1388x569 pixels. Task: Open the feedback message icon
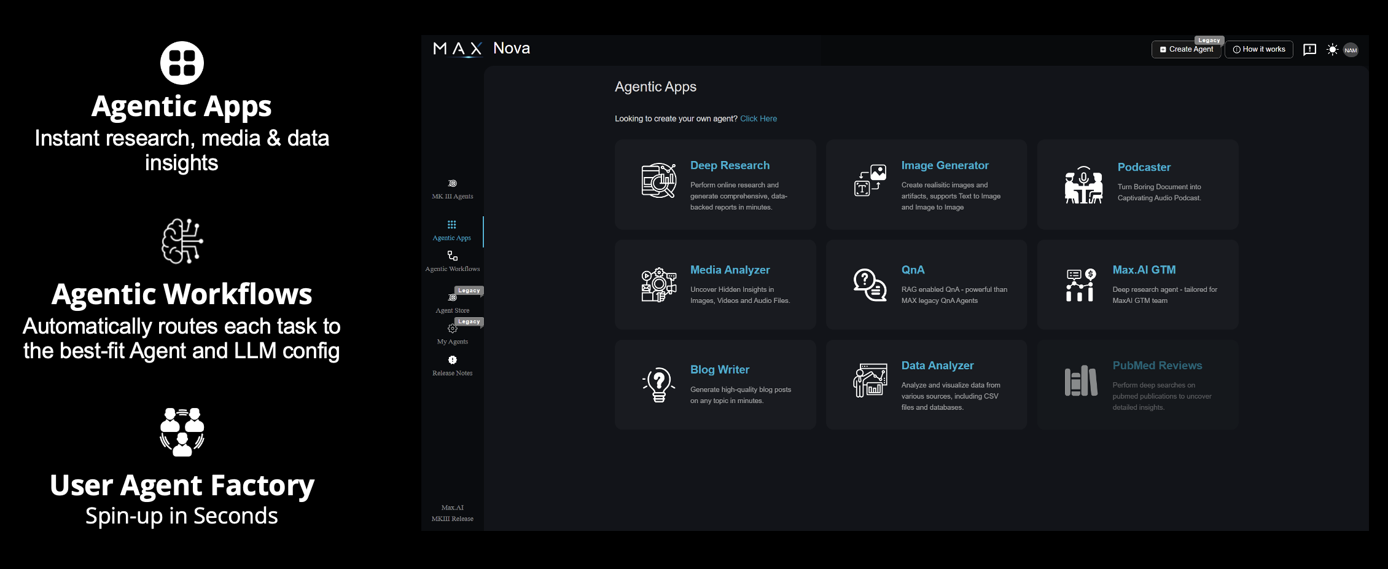[x=1309, y=50]
